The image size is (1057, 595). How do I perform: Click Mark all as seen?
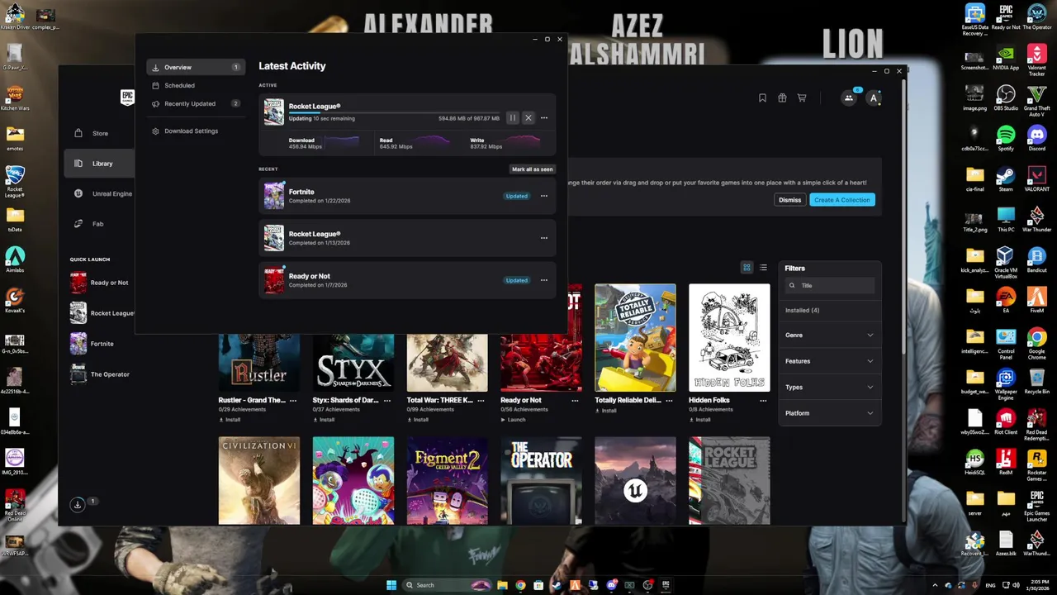pyautogui.click(x=533, y=169)
